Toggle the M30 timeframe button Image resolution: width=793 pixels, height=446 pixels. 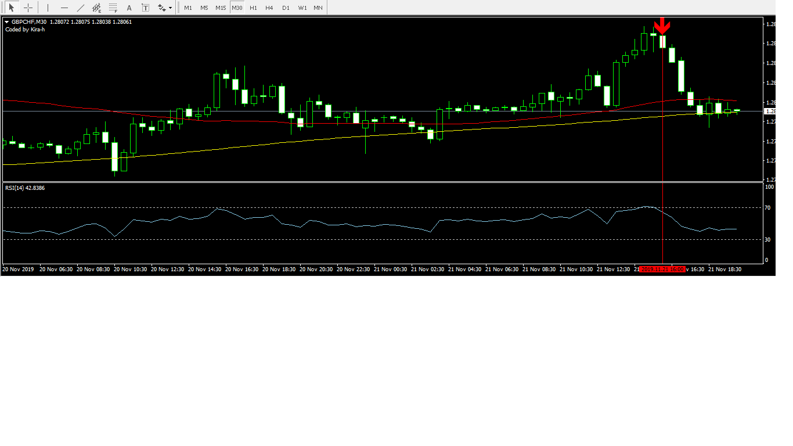[237, 8]
